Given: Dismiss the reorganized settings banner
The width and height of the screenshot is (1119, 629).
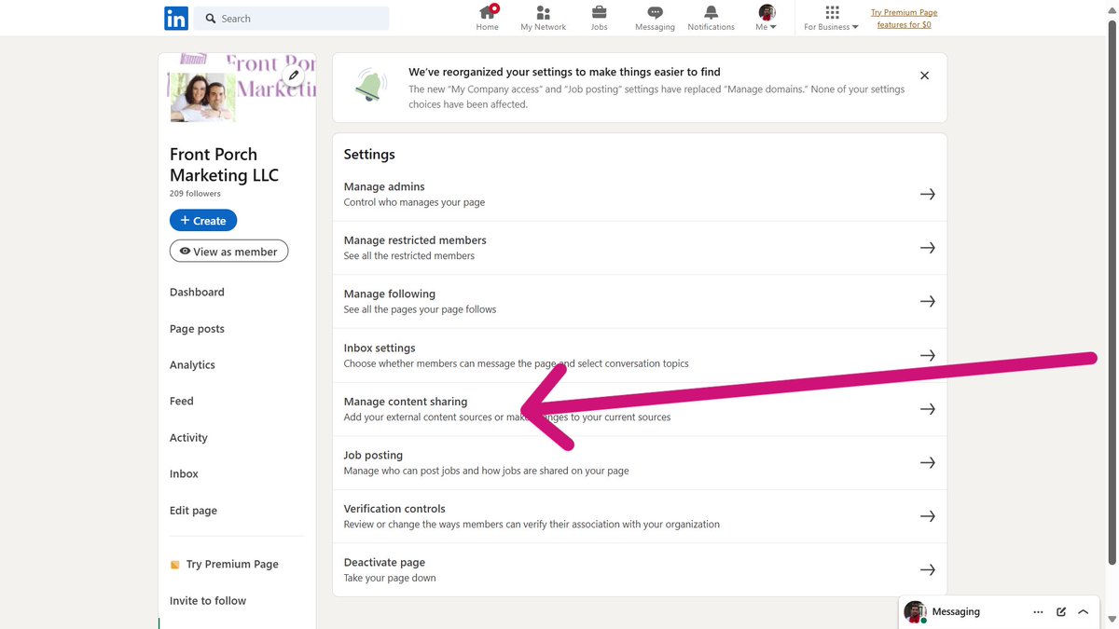Looking at the screenshot, I should 924,75.
